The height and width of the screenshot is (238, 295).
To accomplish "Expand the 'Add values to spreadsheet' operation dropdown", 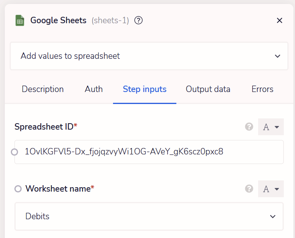I will pos(277,56).
